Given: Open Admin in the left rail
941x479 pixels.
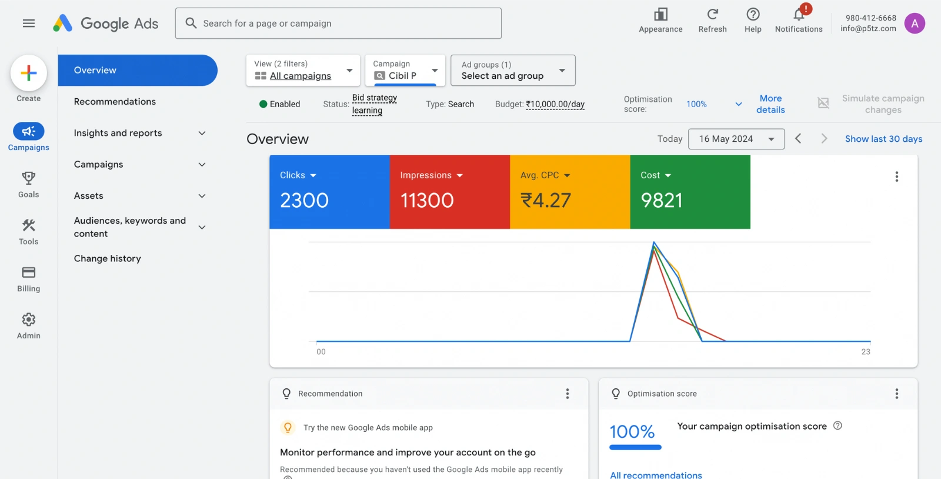Looking at the screenshot, I should (x=29, y=326).
